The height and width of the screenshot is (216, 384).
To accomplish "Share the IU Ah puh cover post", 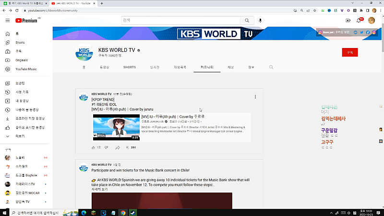I will click(117, 147).
